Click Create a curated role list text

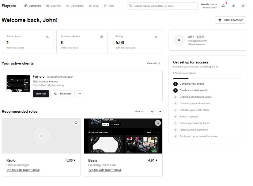[x=194, y=90]
